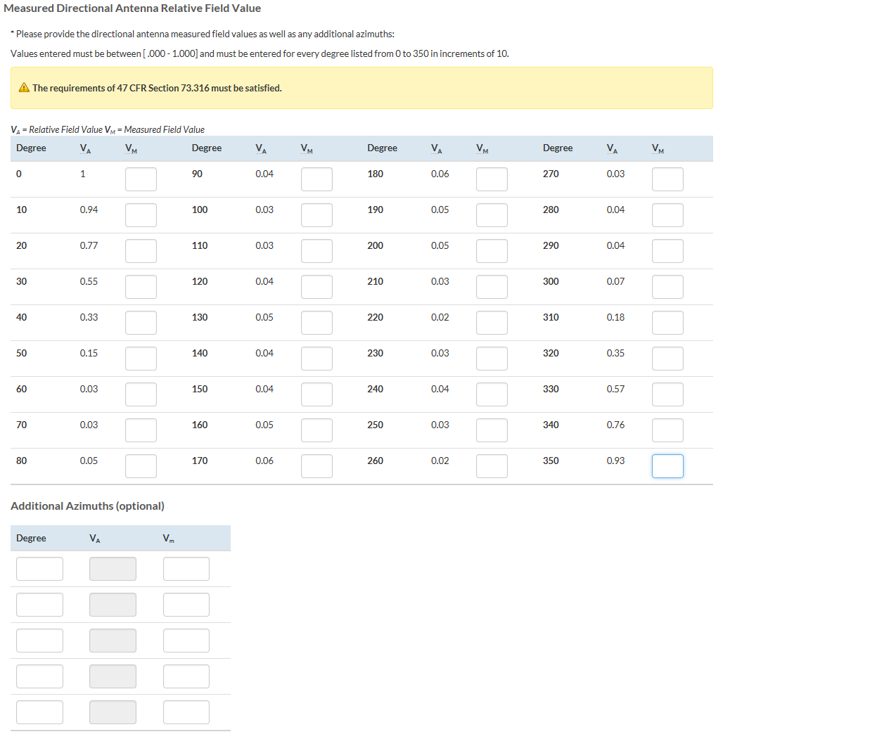Click the VM input for degree 220
The image size is (889, 746).
[x=492, y=323]
